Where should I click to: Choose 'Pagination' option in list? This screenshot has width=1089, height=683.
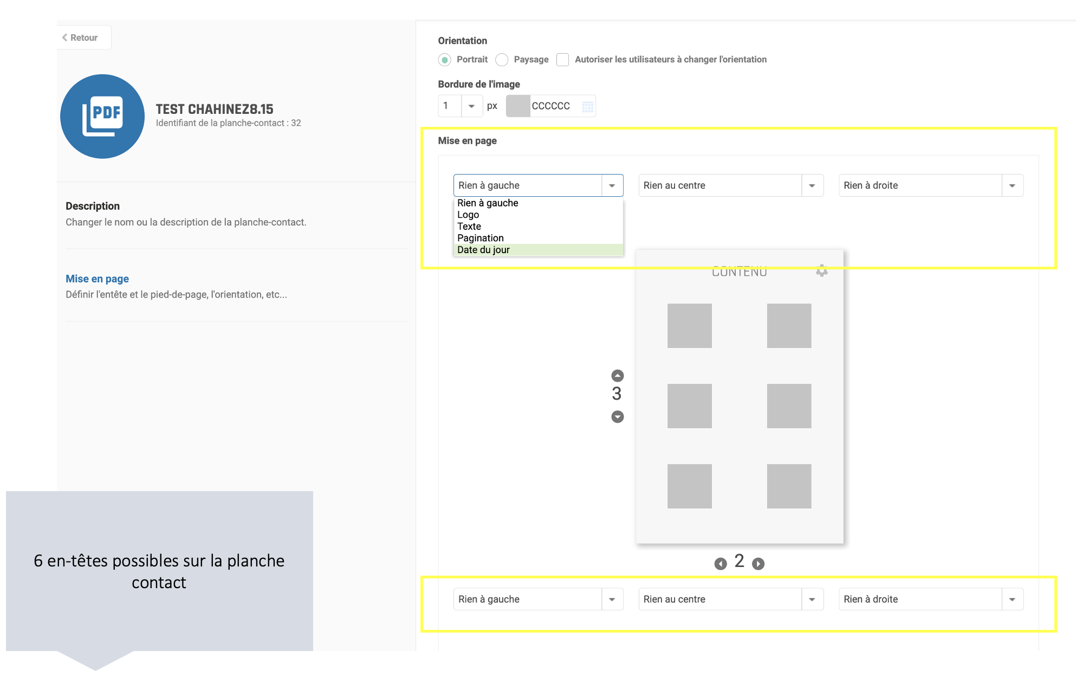tap(480, 238)
